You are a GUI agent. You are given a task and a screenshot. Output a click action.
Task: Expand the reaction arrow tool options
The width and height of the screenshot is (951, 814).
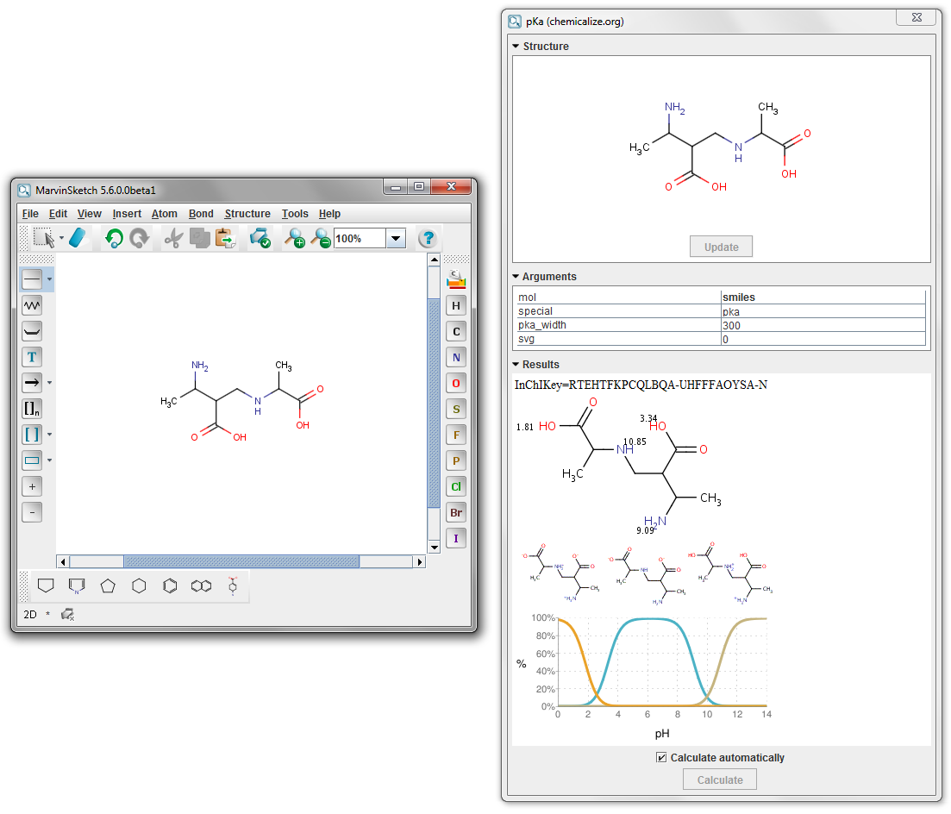point(49,383)
